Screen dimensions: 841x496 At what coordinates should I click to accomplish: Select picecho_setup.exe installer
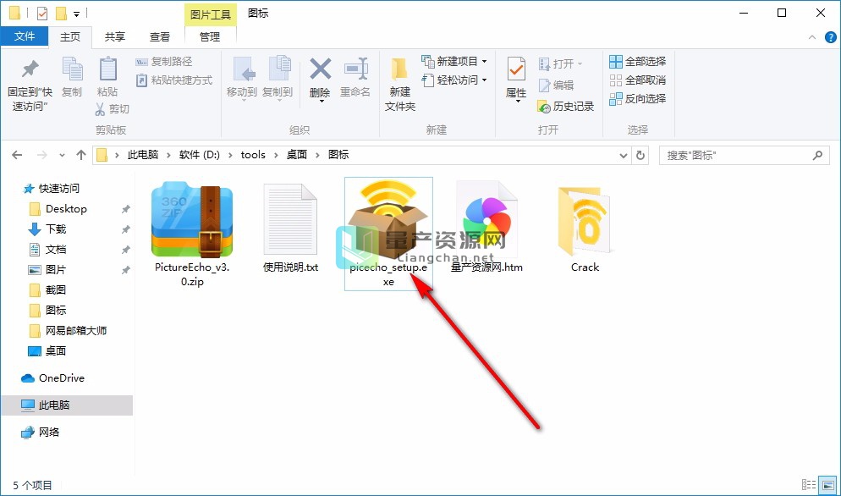[388, 234]
